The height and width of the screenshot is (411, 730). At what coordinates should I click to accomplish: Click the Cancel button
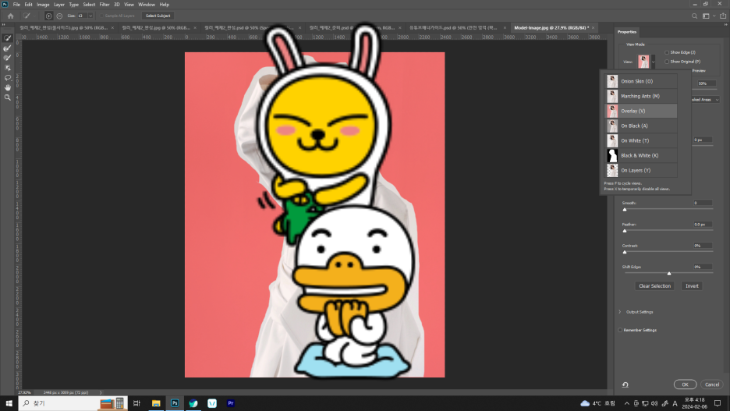[712, 384]
